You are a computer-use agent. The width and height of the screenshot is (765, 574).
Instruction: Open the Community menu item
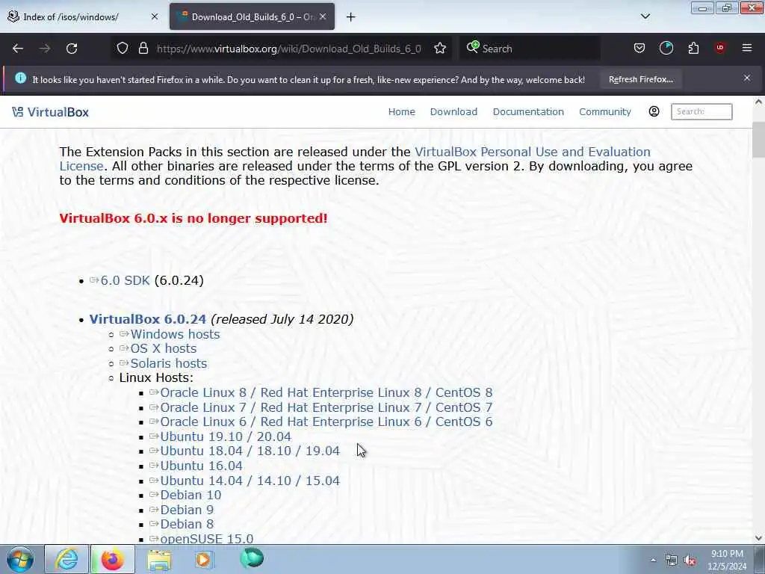605,112
